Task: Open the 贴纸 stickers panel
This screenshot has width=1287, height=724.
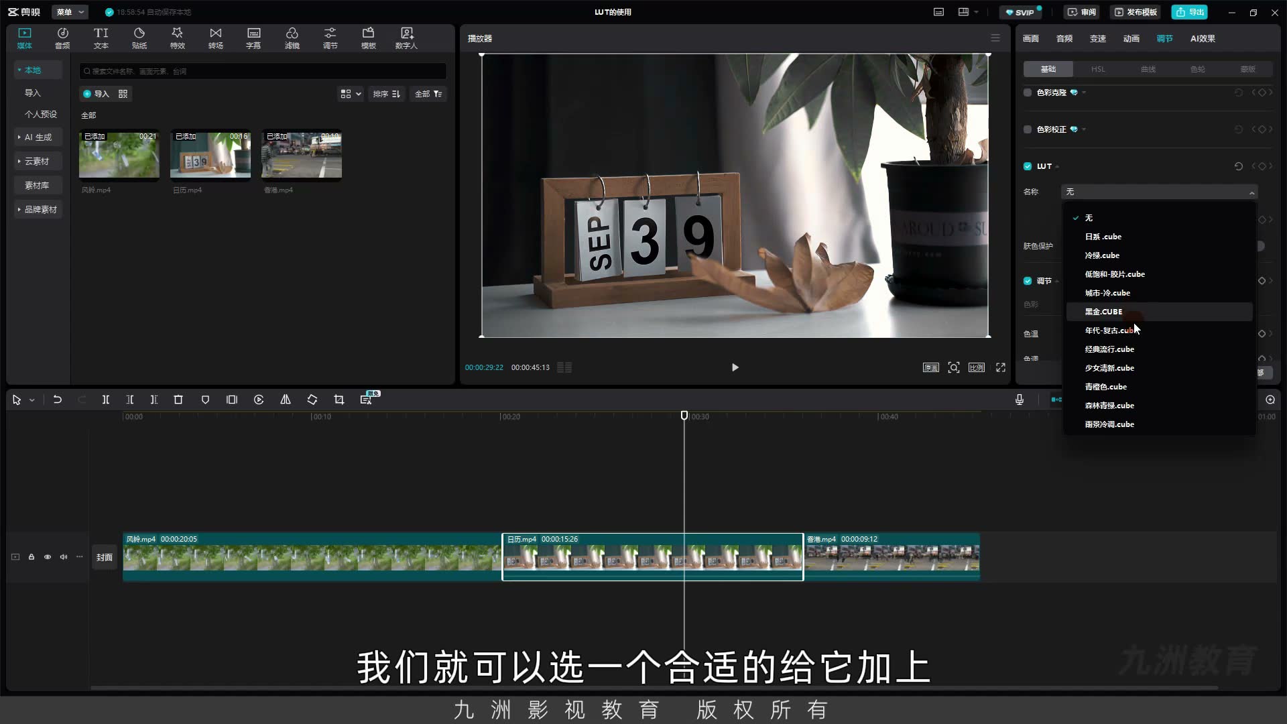Action: coord(139,38)
